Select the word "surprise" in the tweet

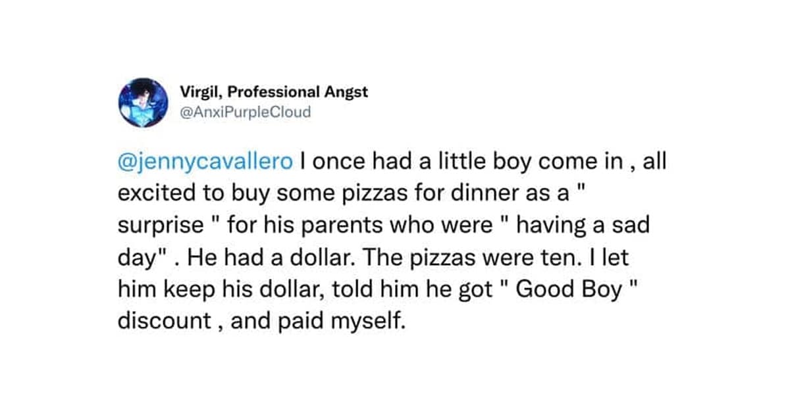coord(161,226)
